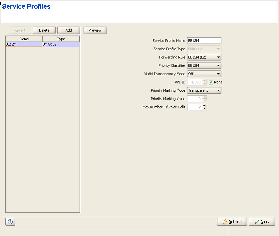This screenshot has height=236, width=279.
Task: Open the VLAN Transparency Mode dropdown
Action: [x=204, y=74]
